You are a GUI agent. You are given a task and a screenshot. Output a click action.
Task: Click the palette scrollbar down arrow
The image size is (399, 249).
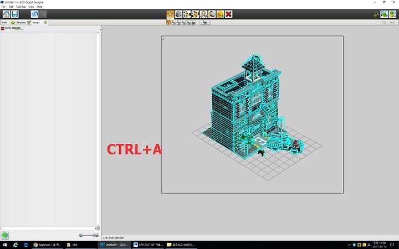pyautogui.click(x=98, y=226)
